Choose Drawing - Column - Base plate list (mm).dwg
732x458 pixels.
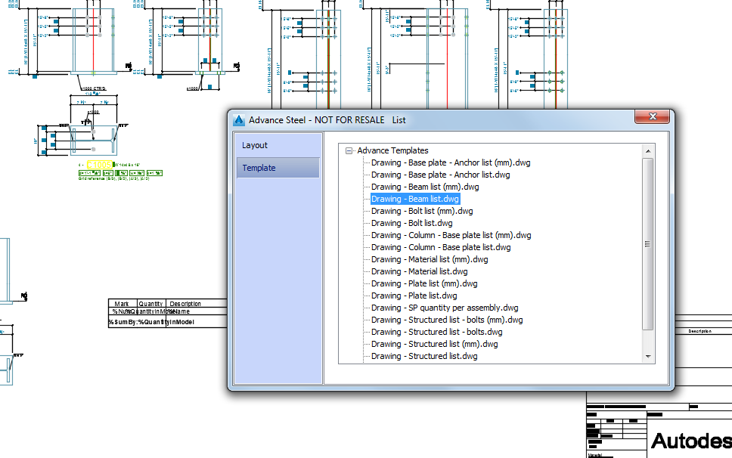click(451, 236)
